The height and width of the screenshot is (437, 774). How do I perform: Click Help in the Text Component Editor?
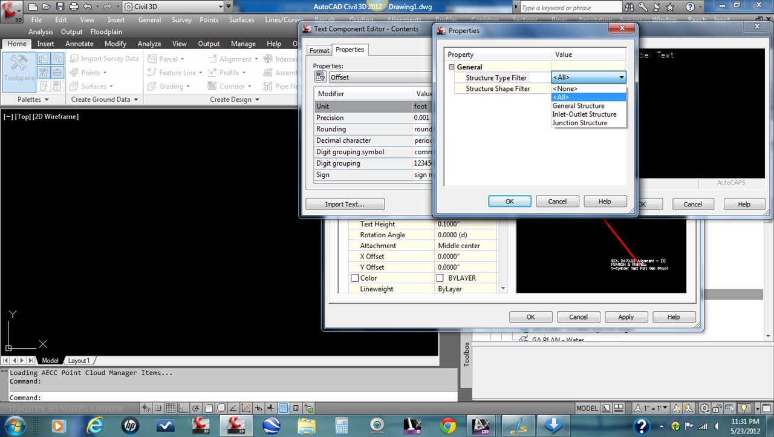tap(744, 204)
